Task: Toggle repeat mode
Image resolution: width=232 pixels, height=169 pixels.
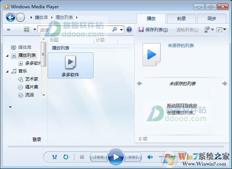Action: [66, 157]
